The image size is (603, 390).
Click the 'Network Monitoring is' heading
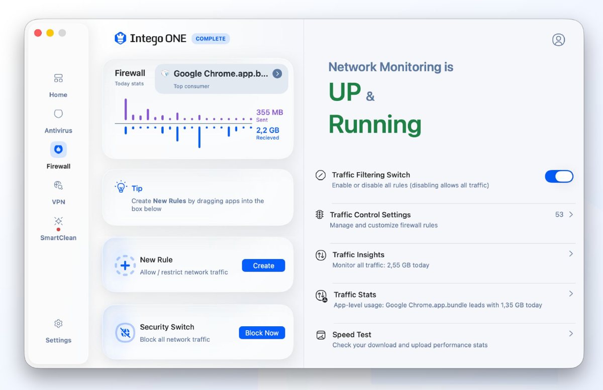391,67
